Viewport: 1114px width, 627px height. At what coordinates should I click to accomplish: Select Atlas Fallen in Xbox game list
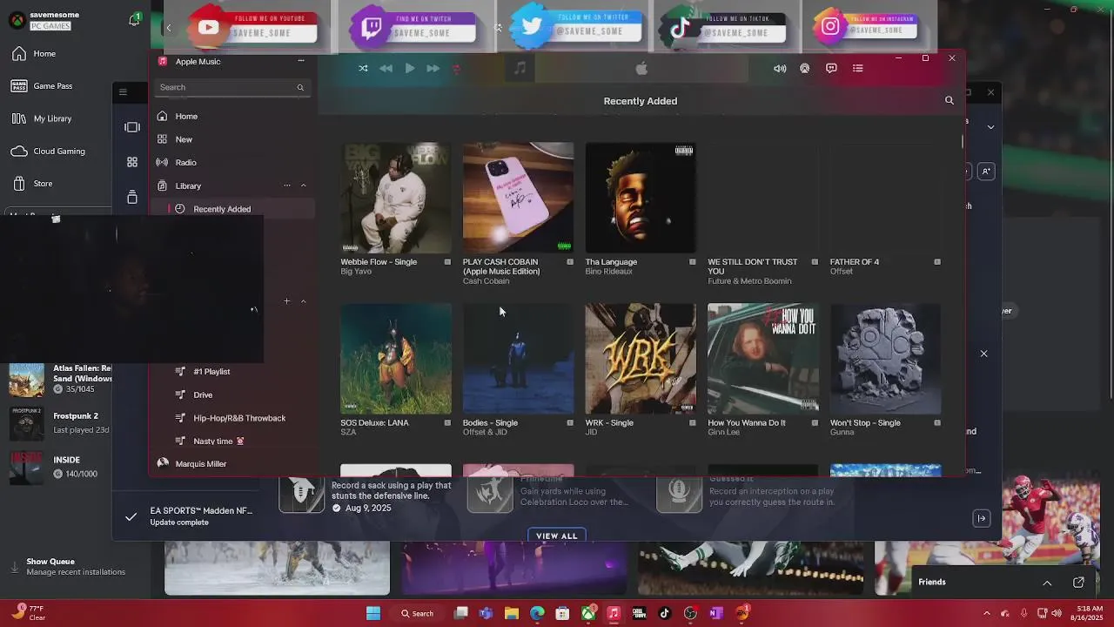(x=59, y=379)
